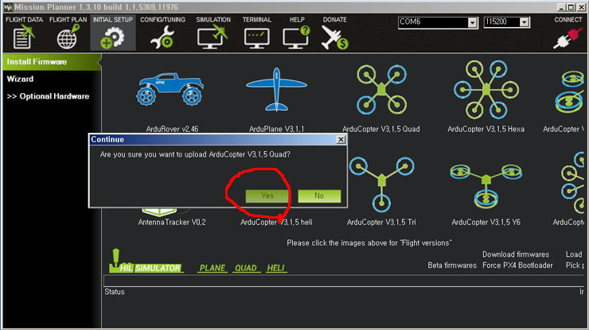Viewport: 589px width, 330px height.
Task: Open the Terminal screen icon
Action: (x=256, y=38)
